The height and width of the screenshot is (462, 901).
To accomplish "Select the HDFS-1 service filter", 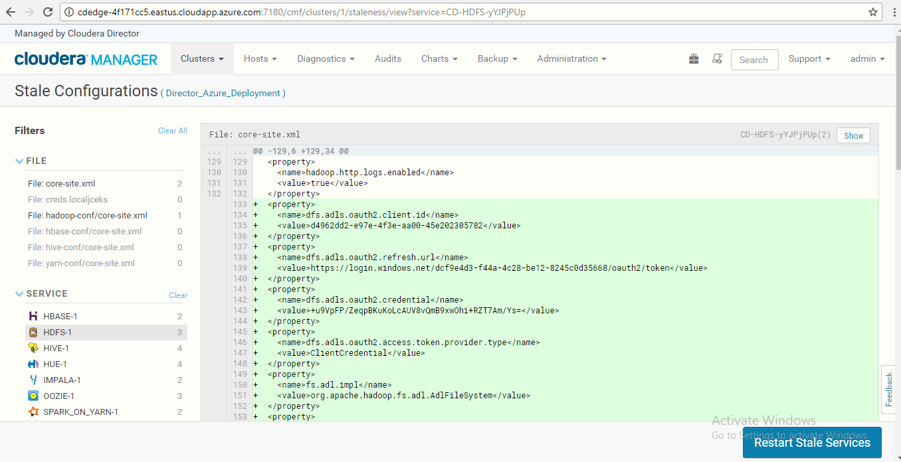I will 105,333.
